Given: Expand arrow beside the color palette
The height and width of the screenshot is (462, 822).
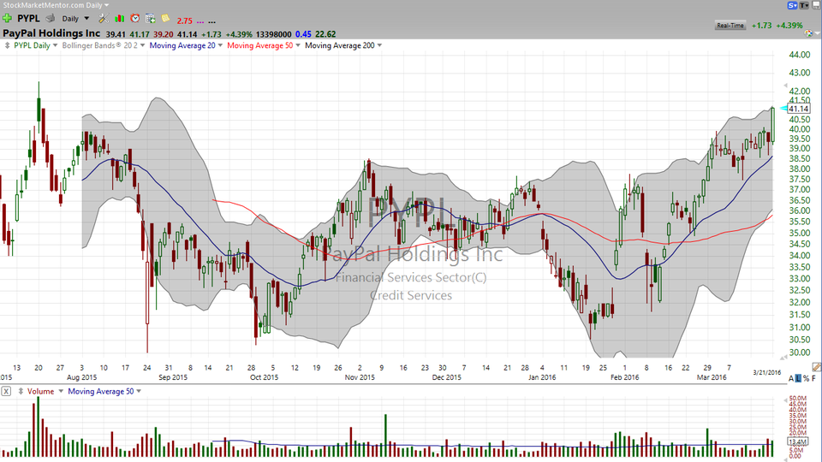Looking at the screenshot, I should point(817,34).
